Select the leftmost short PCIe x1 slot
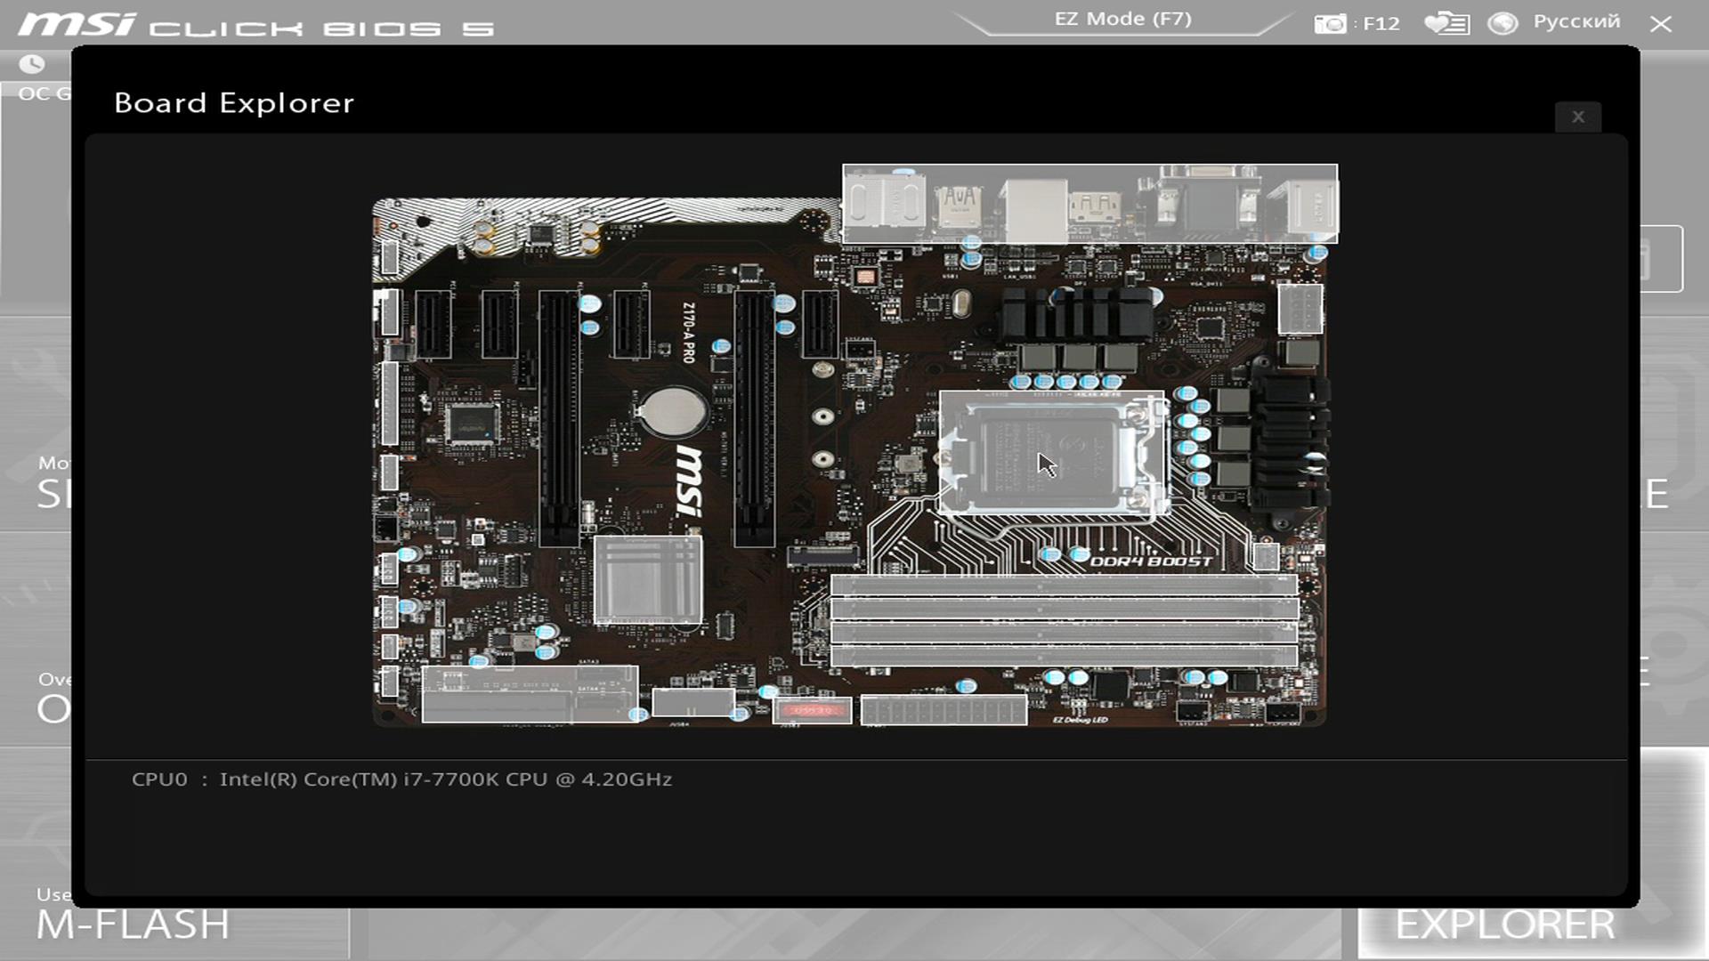The width and height of the screenshot is (1709, 961). pos(433,325)
